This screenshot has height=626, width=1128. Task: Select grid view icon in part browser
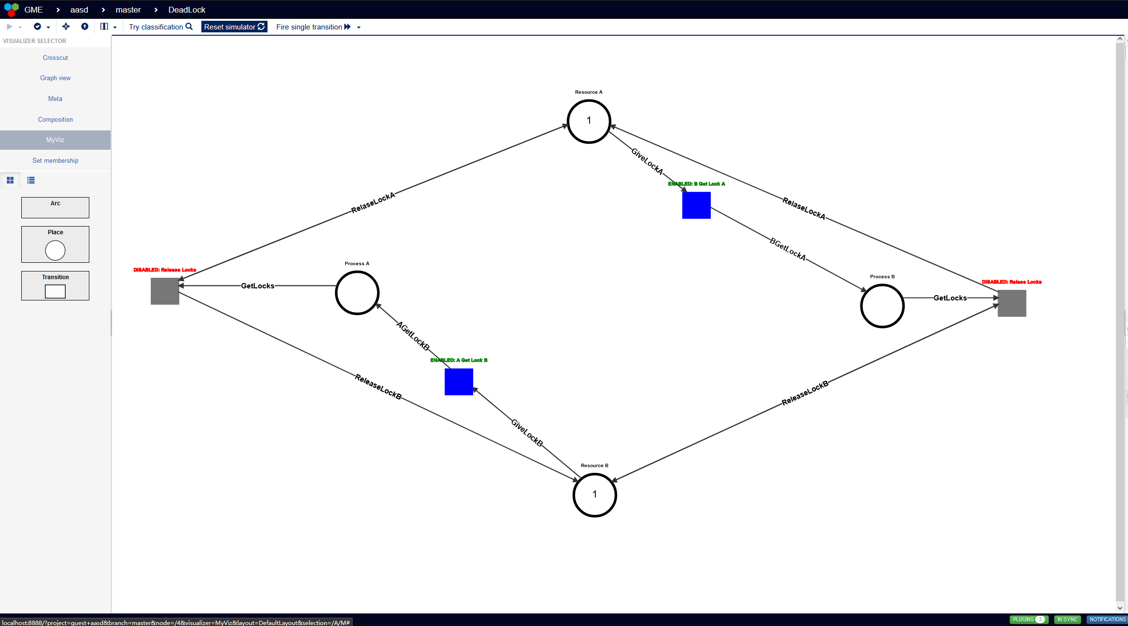pos(10,180)
